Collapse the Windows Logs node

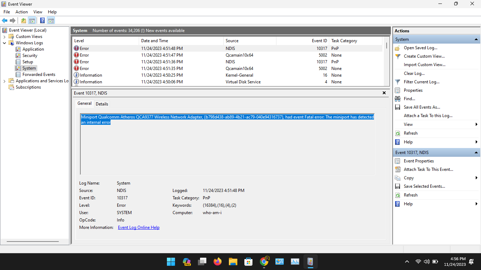[x=4, y=43]
